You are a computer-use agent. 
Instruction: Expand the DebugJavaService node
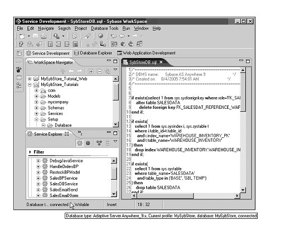tap(38, 161)
